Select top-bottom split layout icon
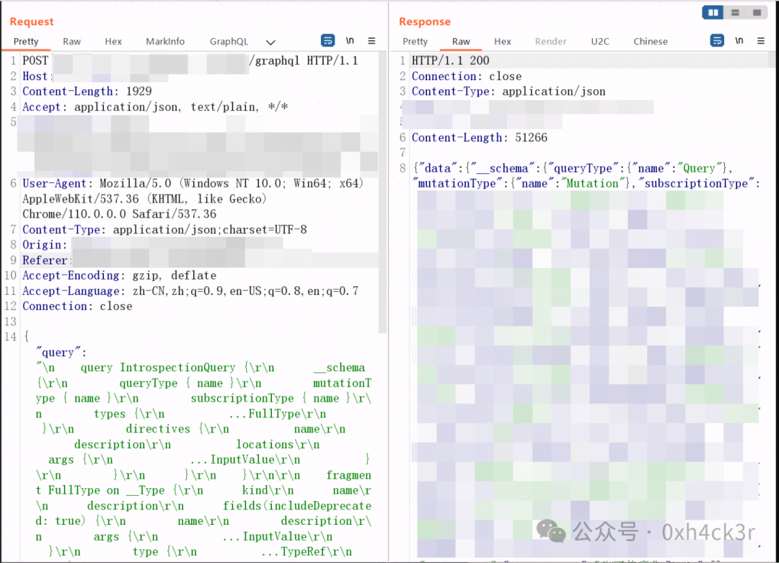This screenshot has height=563, width=779. pyautogui.click(x=735, y=12)
